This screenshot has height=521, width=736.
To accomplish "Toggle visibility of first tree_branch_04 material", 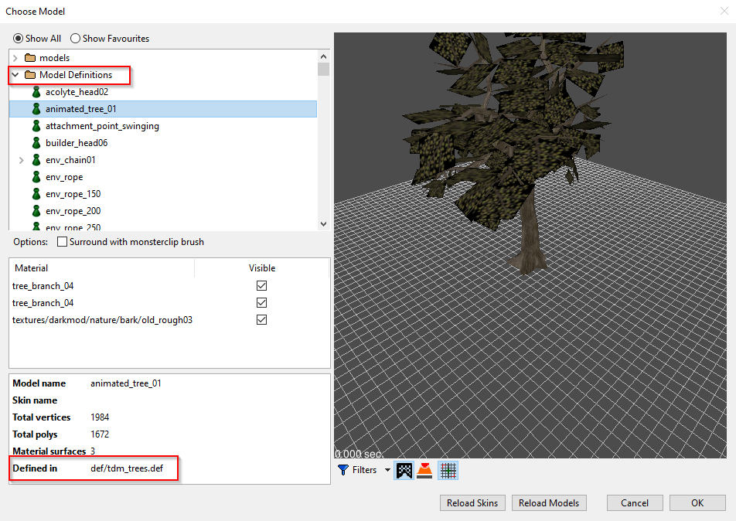I will point(261,285).
